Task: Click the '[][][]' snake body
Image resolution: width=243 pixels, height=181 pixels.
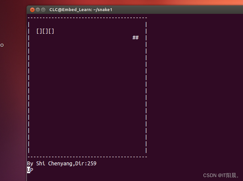Action: tap(45, 31)
